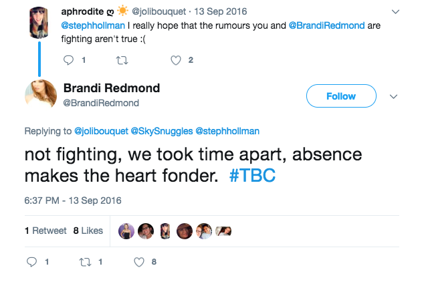Open the #TBC hashtag
The height and width of the screenshot is (288, 422).
pos(251,177)
